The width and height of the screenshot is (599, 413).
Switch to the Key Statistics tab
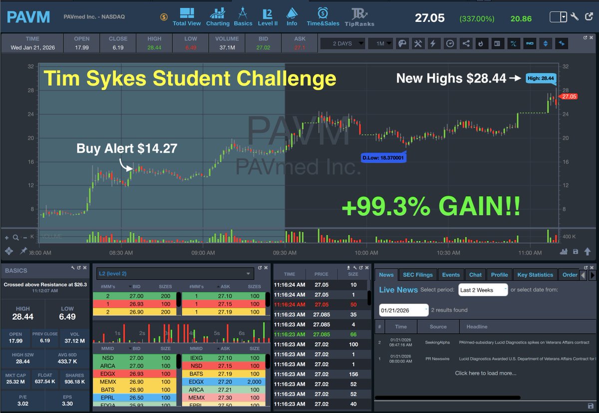point(535,275)
